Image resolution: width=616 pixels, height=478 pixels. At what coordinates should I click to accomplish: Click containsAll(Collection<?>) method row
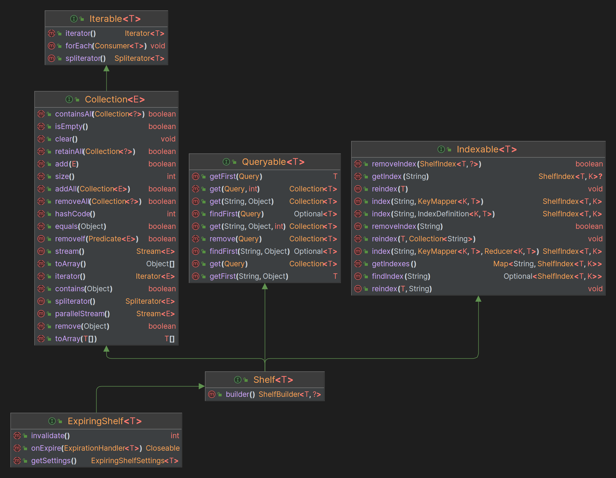106,114
